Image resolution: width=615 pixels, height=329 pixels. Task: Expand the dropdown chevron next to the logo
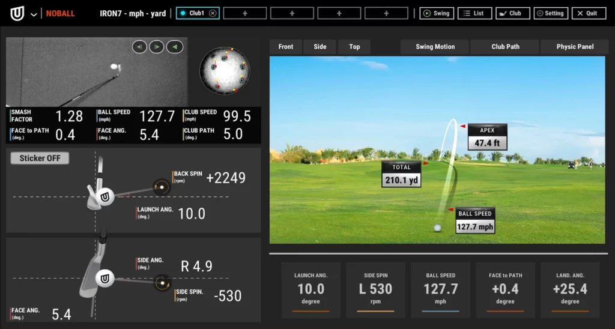(x=34, y=14)
